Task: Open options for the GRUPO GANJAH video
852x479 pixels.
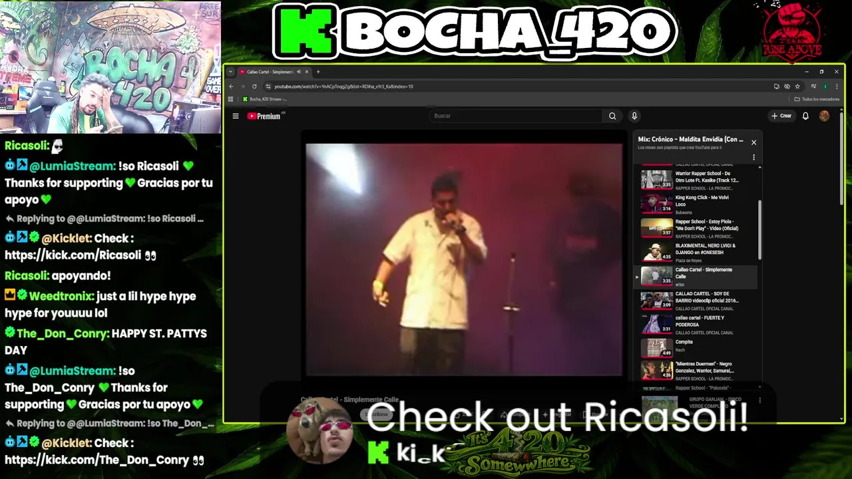Action: click(x=759, y=400)
